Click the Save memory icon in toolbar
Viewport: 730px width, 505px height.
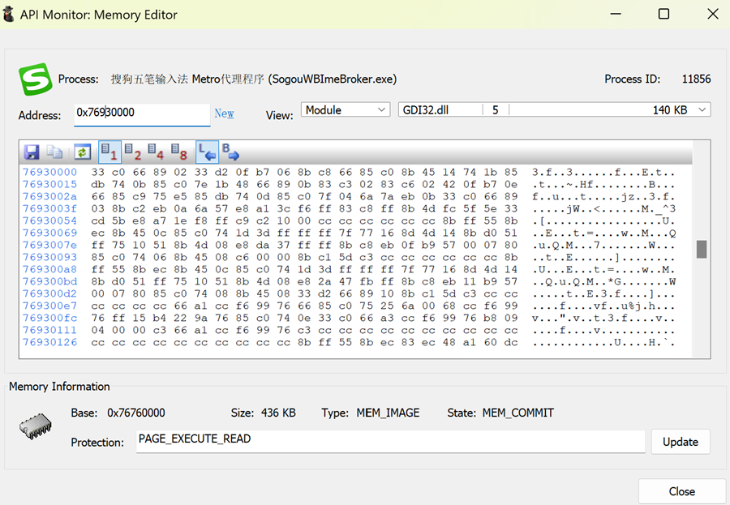(x=32, y=152)
